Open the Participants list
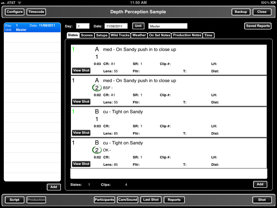277x208 pixels. 104,200
